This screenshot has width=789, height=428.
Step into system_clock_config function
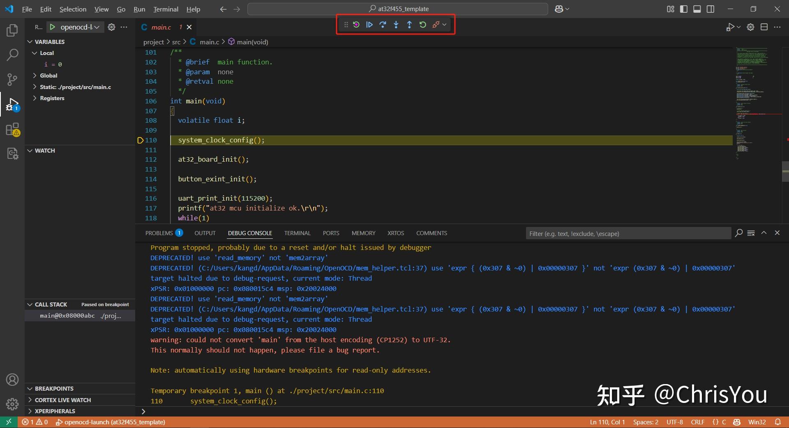[x=396, y=24]
